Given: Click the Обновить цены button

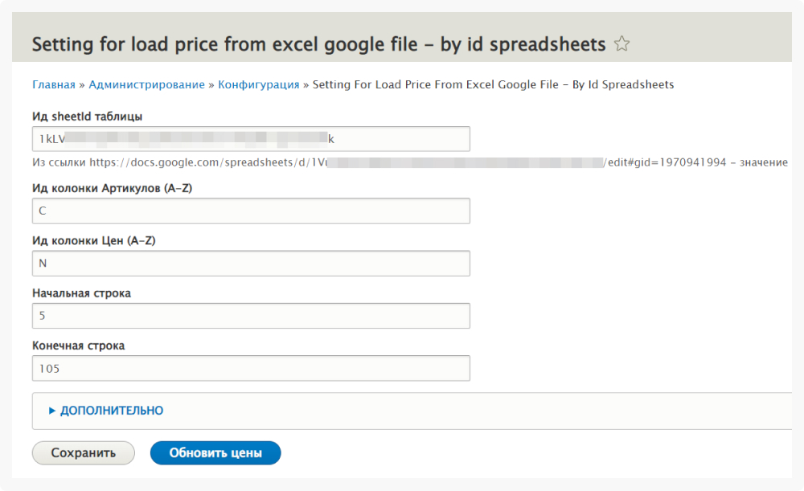Looking at the screenshot, I should (x=215, y=453).
